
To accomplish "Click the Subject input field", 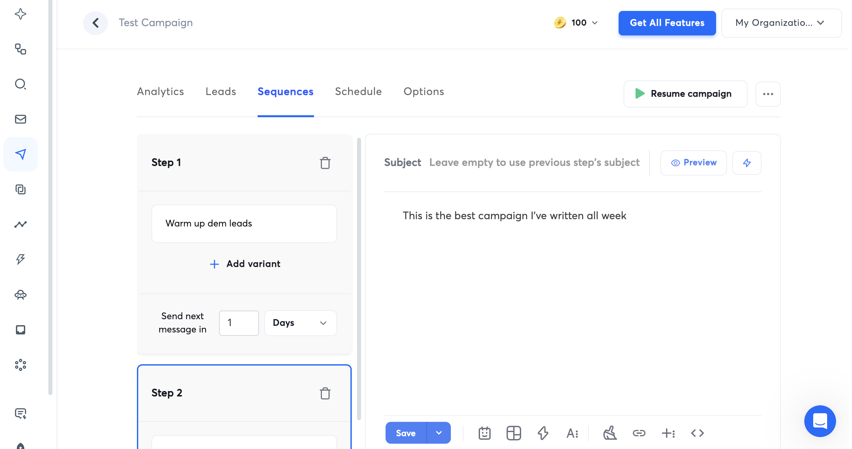I will coord(534,163).
